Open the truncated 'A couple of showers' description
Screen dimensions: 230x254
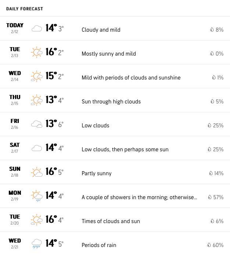139,197
